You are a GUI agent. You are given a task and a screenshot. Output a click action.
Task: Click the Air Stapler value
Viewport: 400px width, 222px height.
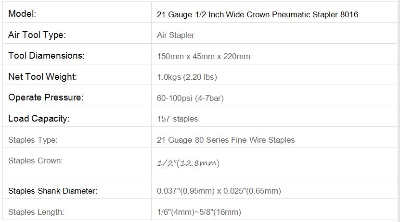point(176,35)
